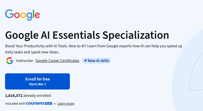Image resolution: width=203 pixels, height=111 pixels.
Task: Click the already enrolled text
Action: click(x=37, y=96)
